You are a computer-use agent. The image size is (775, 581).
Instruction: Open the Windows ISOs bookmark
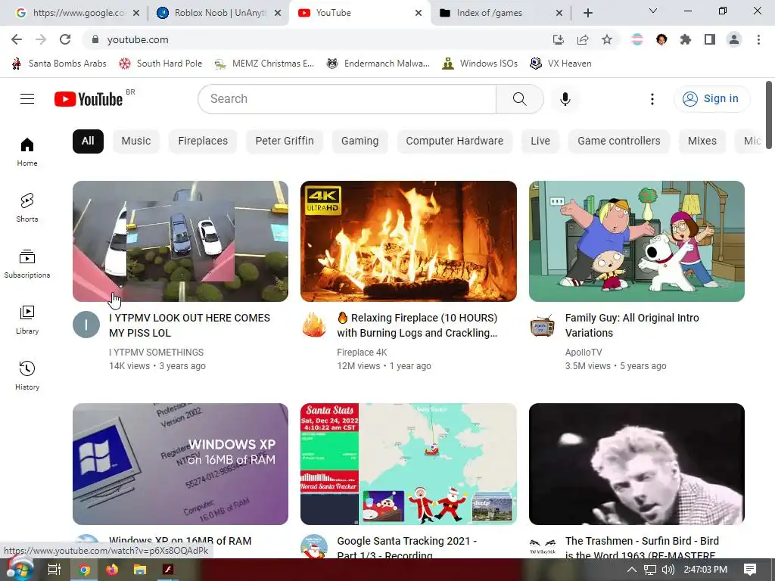480,64
